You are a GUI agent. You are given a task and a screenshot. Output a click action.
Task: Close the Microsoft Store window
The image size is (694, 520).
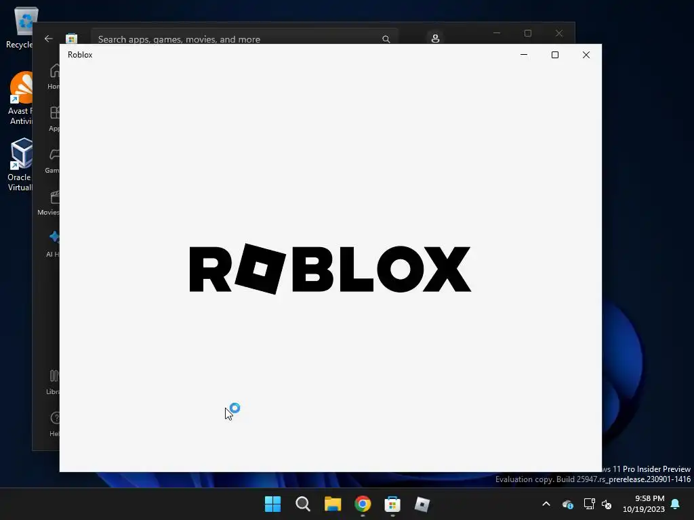[559, 33]
